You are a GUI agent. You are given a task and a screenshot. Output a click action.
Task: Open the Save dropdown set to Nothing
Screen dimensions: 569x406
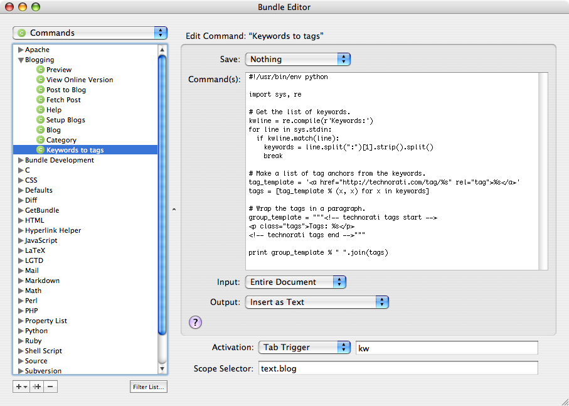298,59
